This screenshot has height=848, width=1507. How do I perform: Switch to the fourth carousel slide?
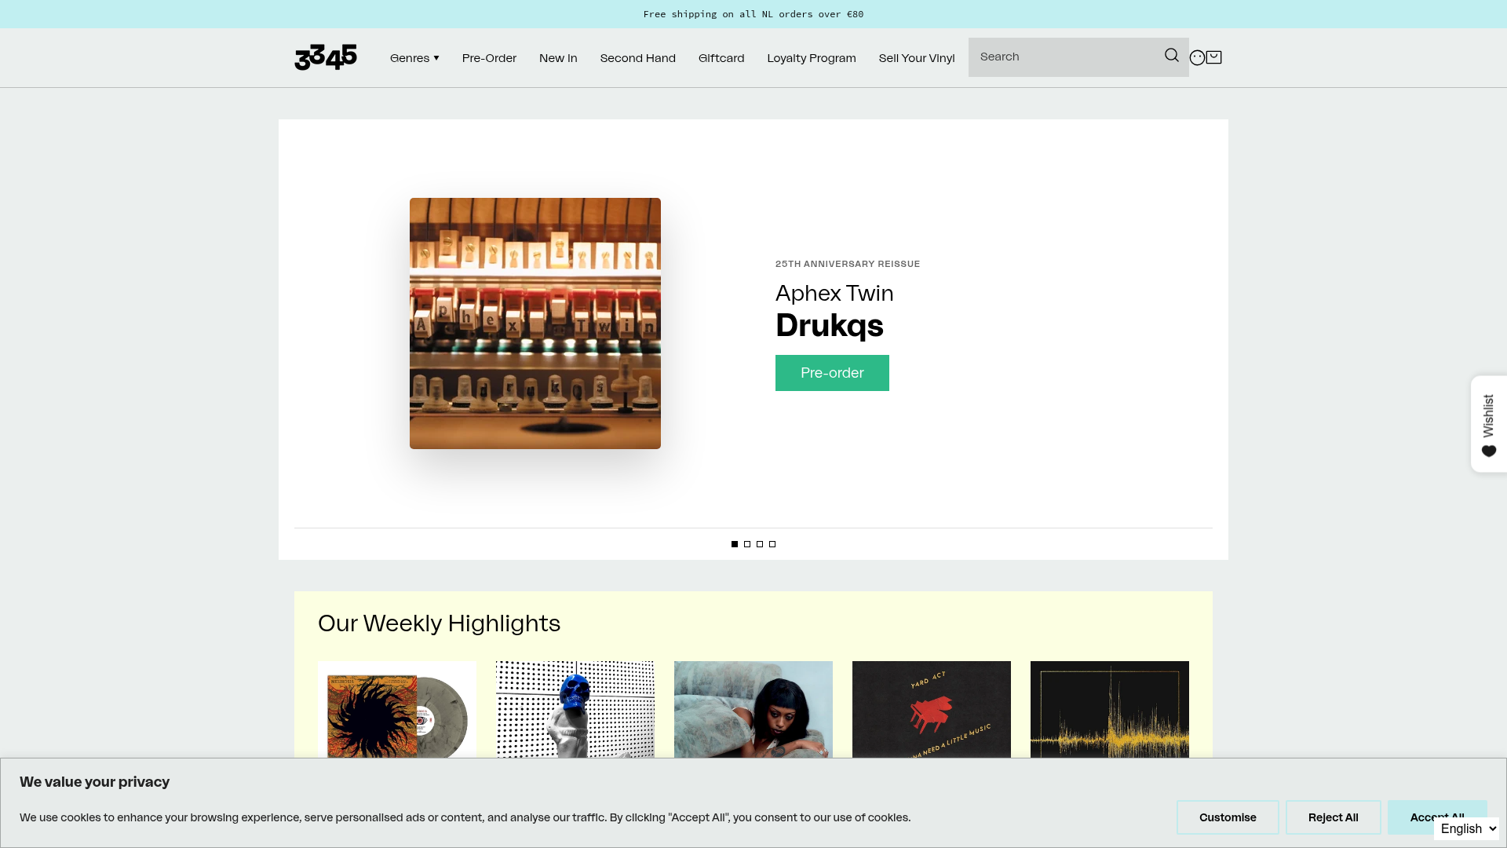772,544
